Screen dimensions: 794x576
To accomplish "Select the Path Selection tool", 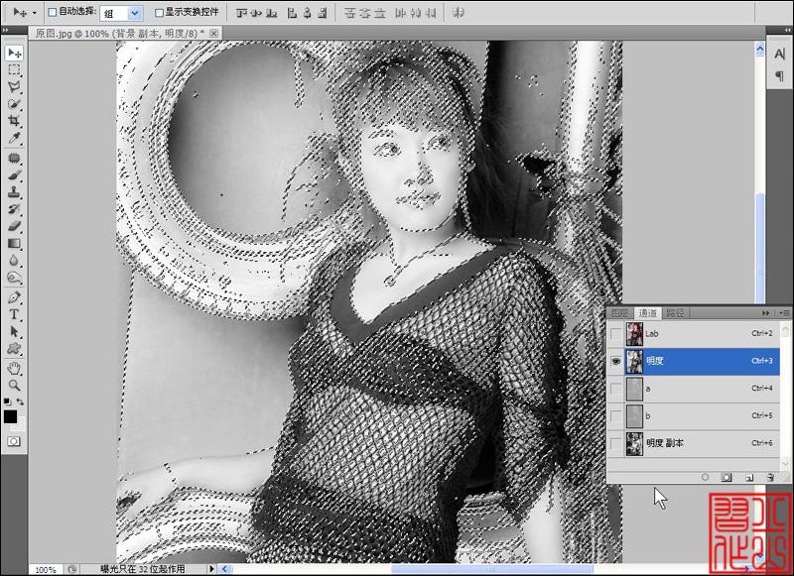I will click(x=14, y=332).
